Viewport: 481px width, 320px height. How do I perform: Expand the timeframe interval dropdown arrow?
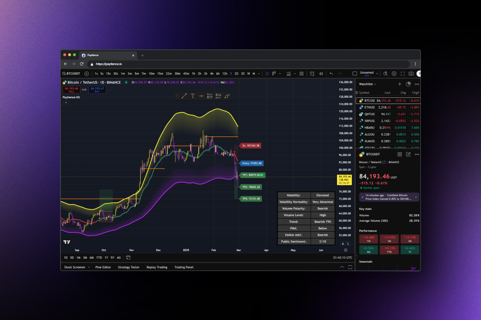click(x=259, y=74)
